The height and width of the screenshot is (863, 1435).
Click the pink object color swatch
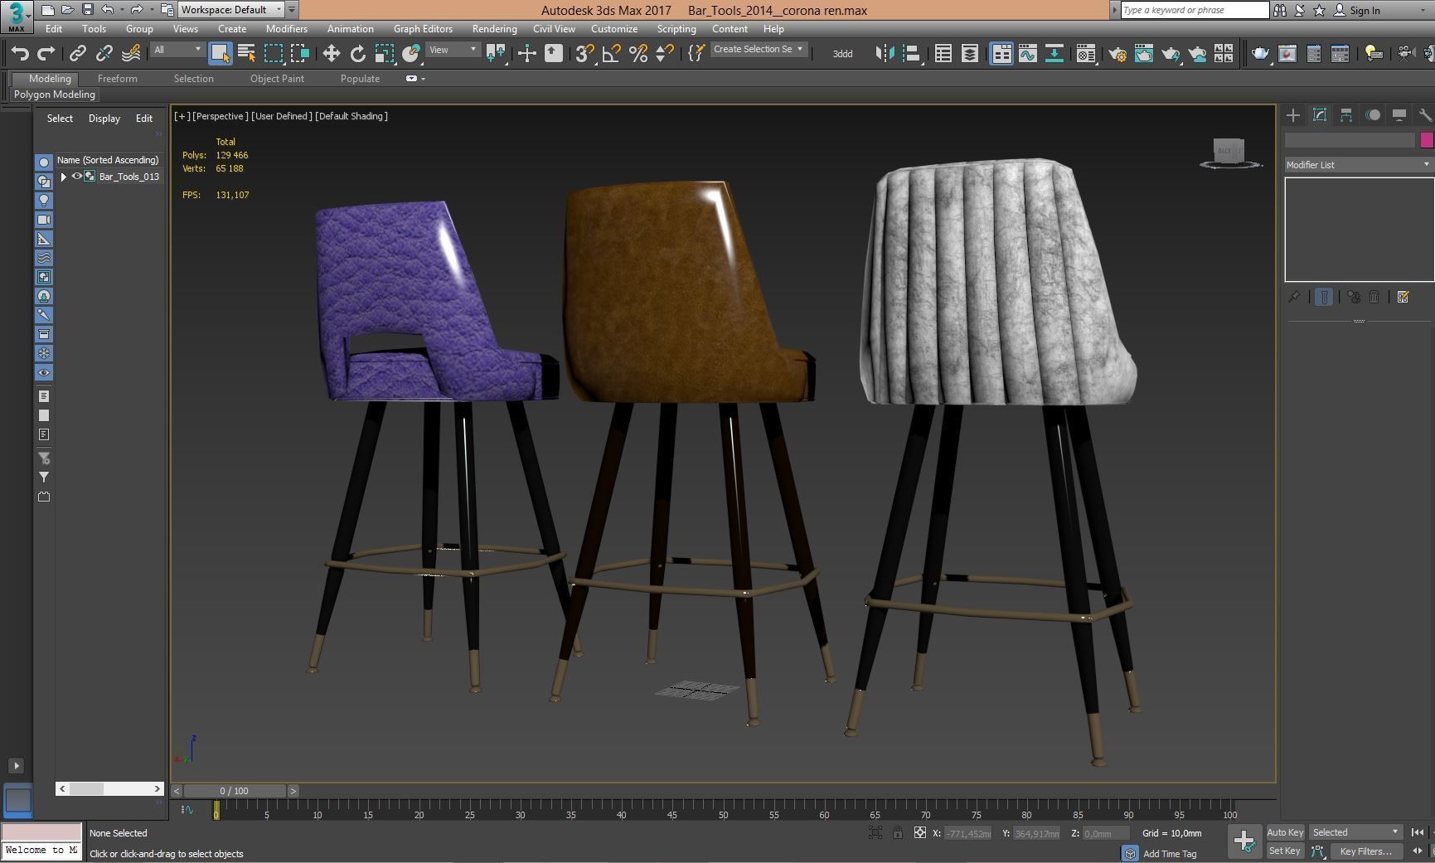[1427, 140]
